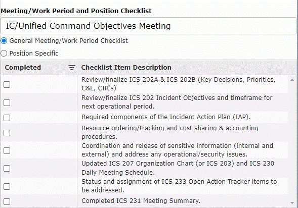Click the General Meeting/Work Period Checklist label

(69, 41)
